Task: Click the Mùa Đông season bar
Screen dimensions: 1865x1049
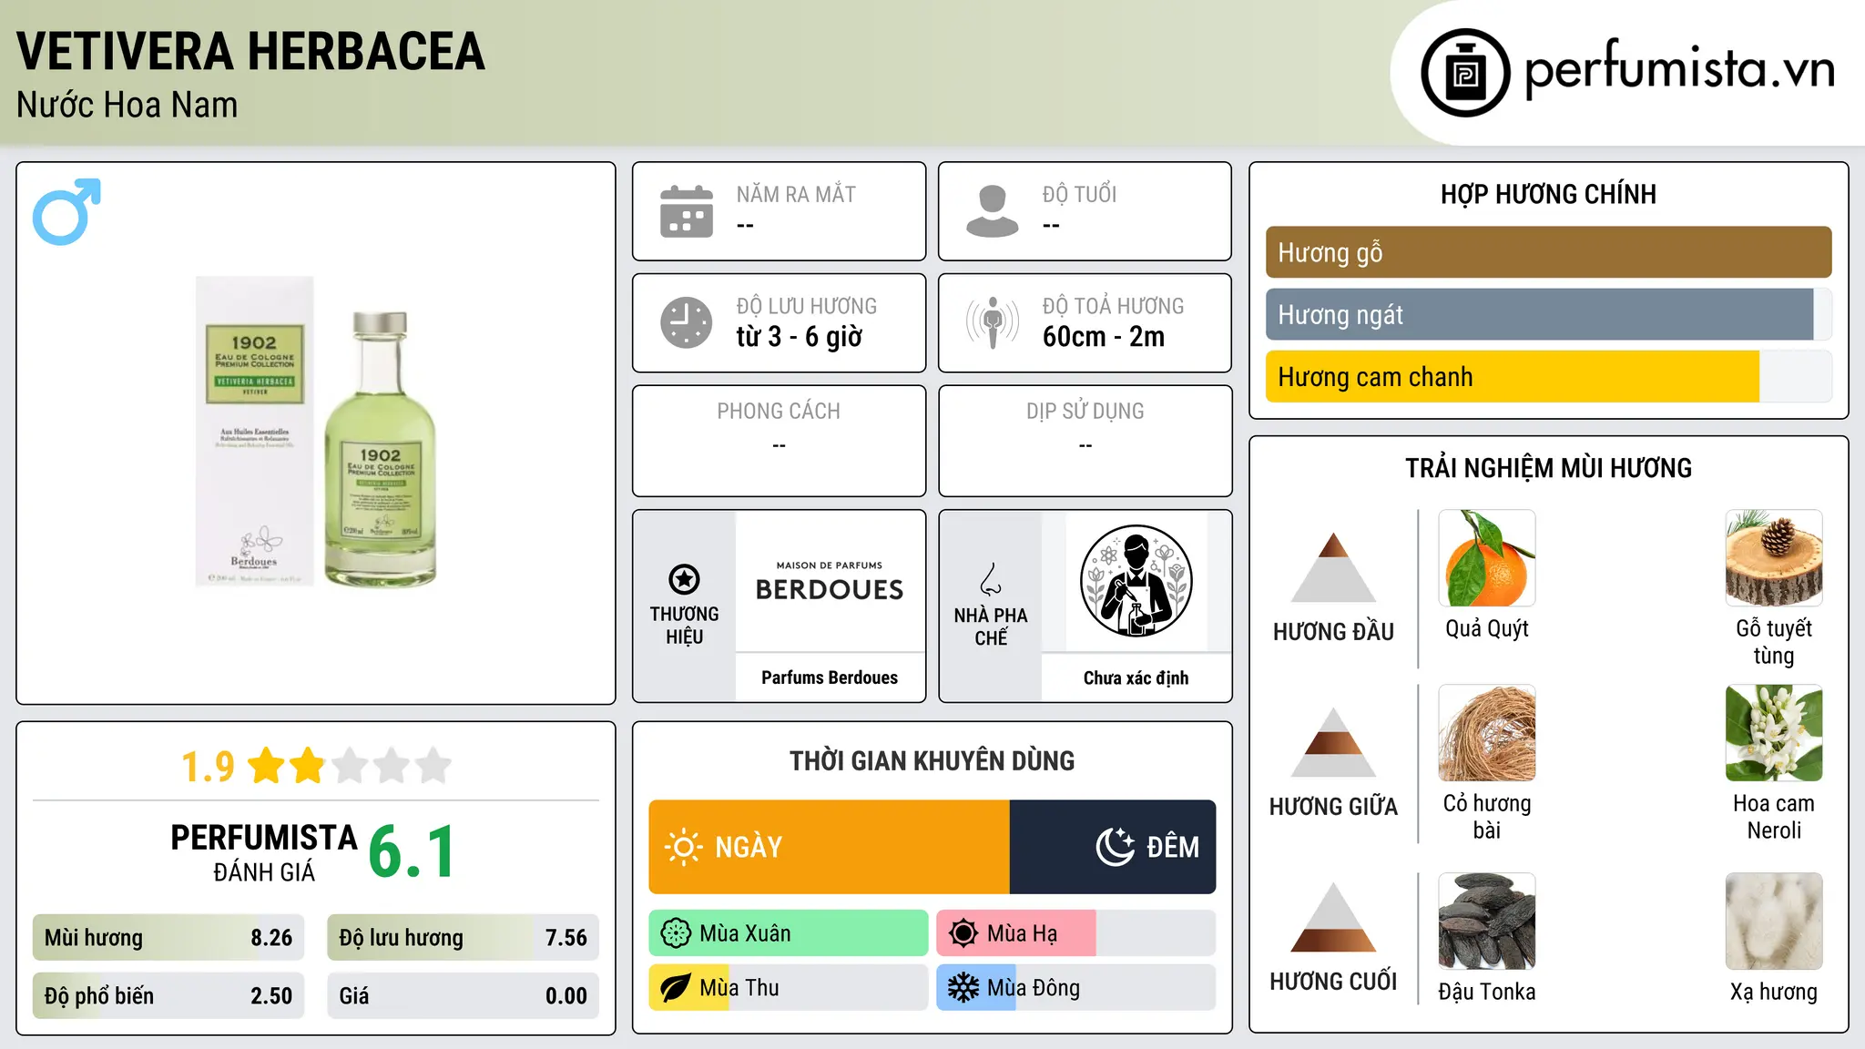Action: 1076,988
